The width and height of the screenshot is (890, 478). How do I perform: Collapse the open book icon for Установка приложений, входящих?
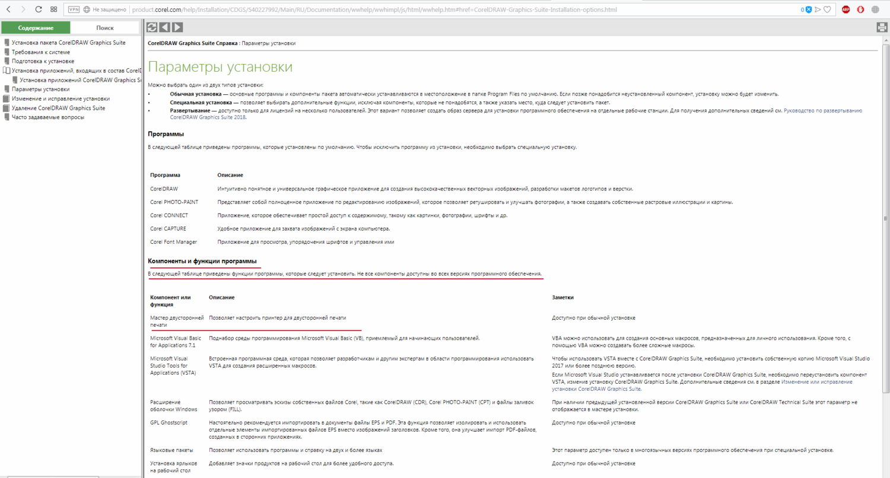coord(7,71)
